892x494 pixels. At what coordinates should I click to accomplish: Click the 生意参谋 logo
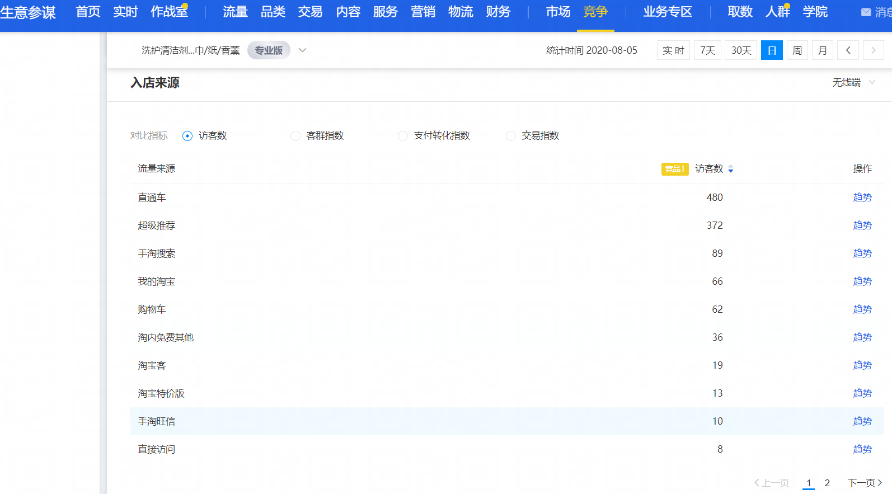pyautogui.click(x=28, y=12)
